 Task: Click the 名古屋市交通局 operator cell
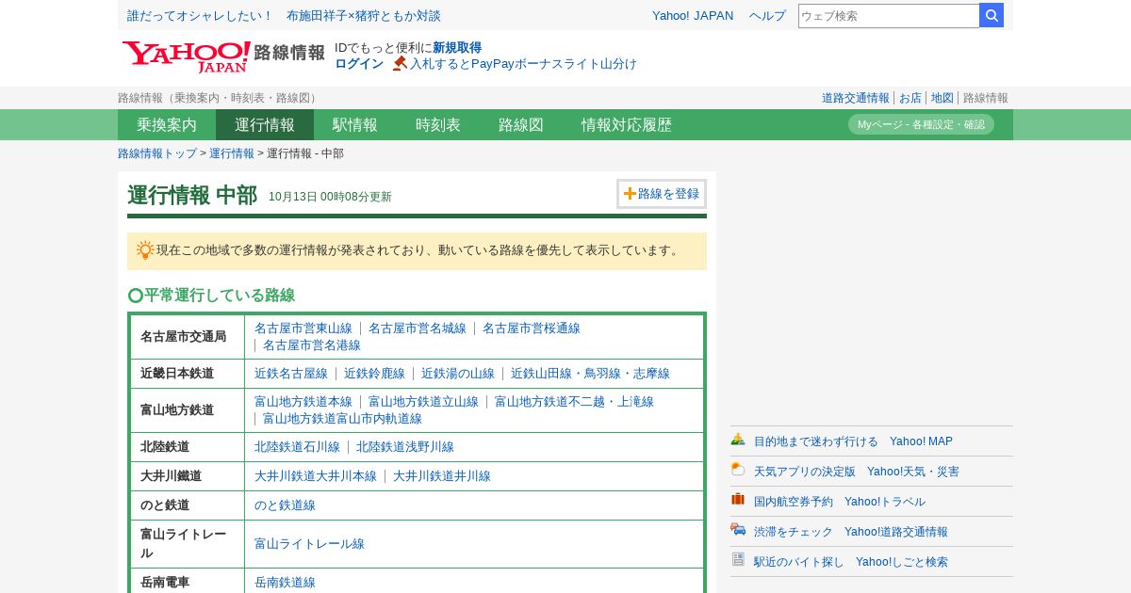[188, 337]
